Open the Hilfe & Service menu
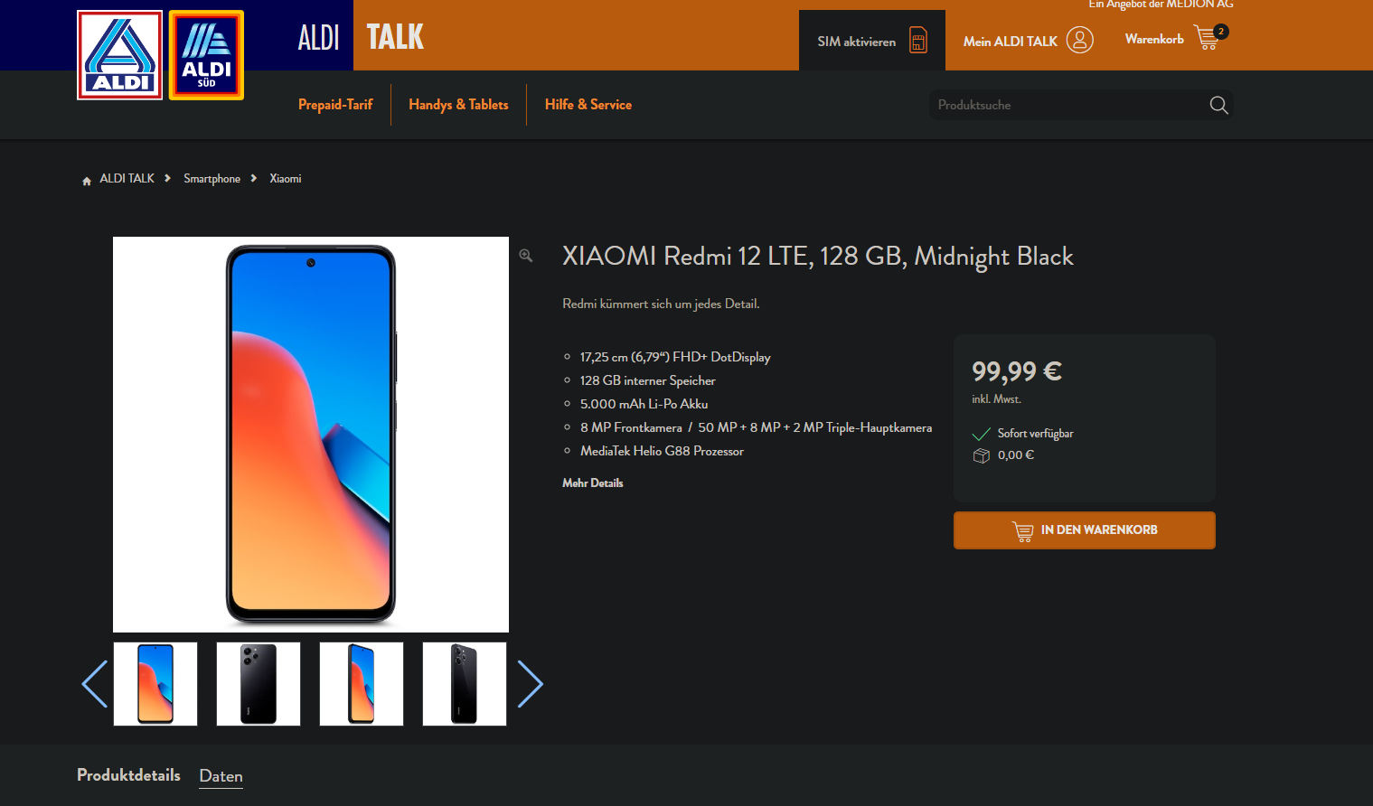 pos(588,105)
